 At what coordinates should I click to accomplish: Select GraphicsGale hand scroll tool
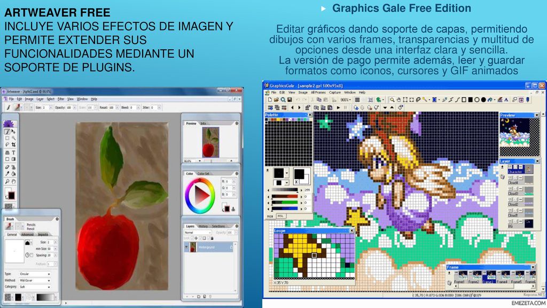(398, 100)
